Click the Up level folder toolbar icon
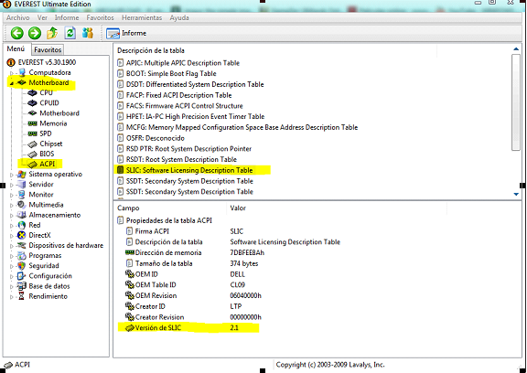Viewport: 527px width, 373px height. click(52, 33)
